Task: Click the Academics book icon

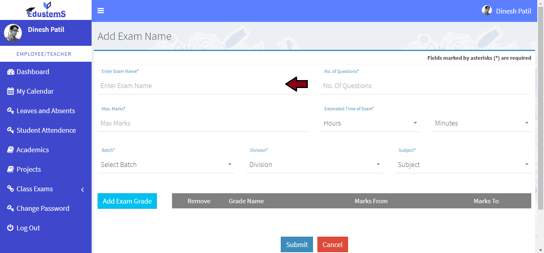Action: pos(11,150)
